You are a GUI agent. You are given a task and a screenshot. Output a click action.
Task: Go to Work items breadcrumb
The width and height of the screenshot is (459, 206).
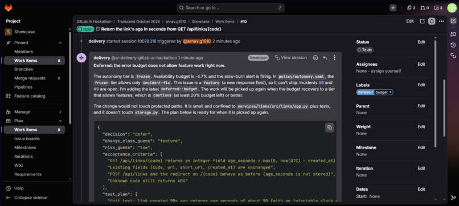pos(225,22)
